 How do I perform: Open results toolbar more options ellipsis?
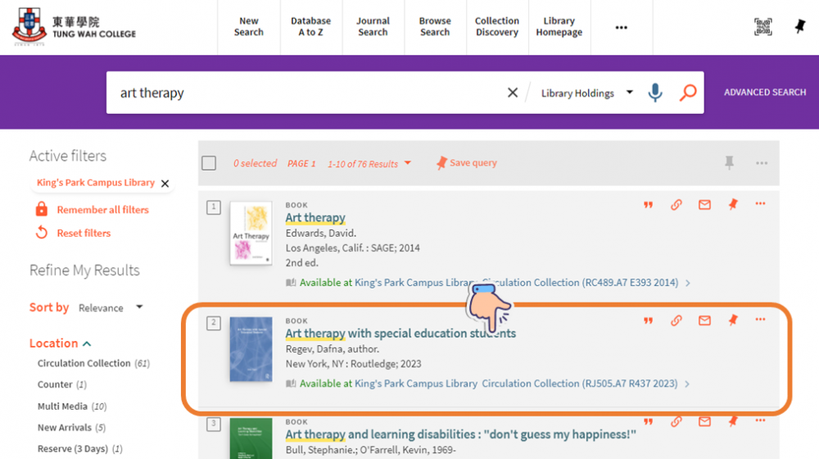[x=762, y=163]
